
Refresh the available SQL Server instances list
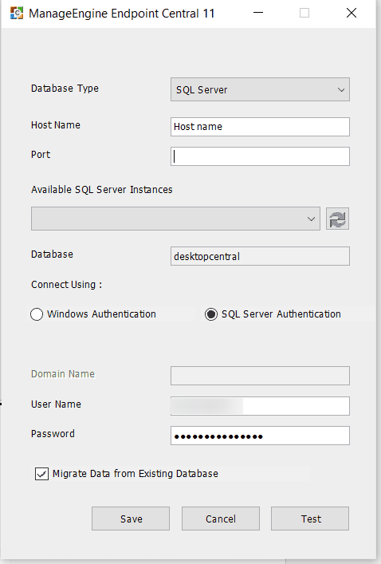[337, 219]
